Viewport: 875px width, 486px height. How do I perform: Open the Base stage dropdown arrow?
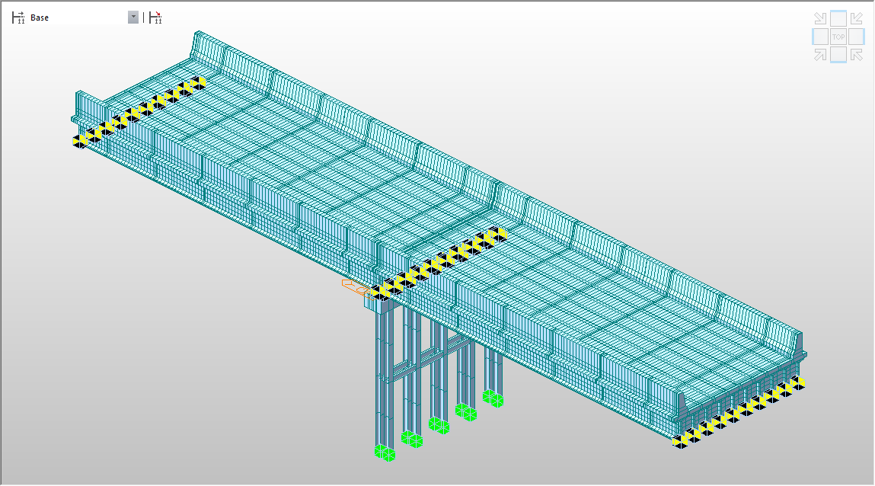coord(133,18)
